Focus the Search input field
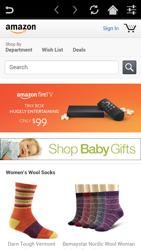This screenshot has width=141, height=250. (x=62, y=67)
